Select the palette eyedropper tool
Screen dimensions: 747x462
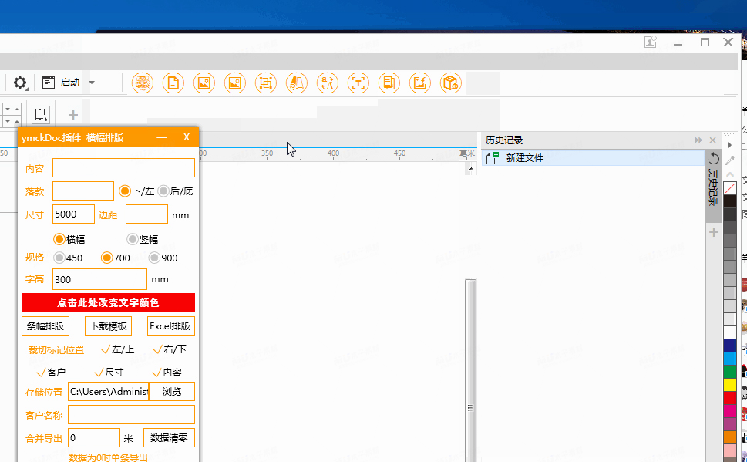pyautogui.click(x=730, y=160)
